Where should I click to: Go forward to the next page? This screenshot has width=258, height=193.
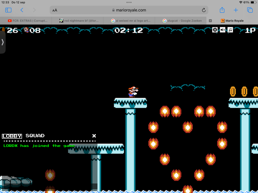click(34, 10)
